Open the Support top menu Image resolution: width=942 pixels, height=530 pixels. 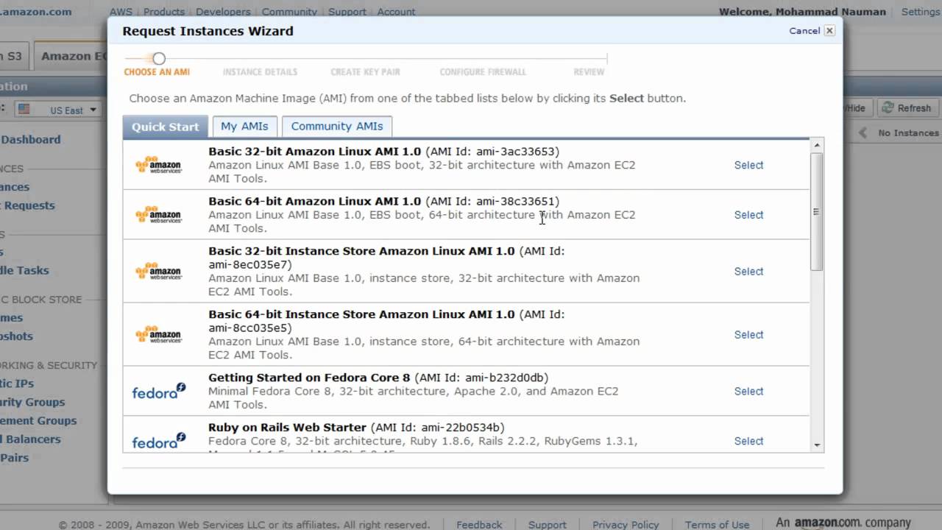coord(347,12)
